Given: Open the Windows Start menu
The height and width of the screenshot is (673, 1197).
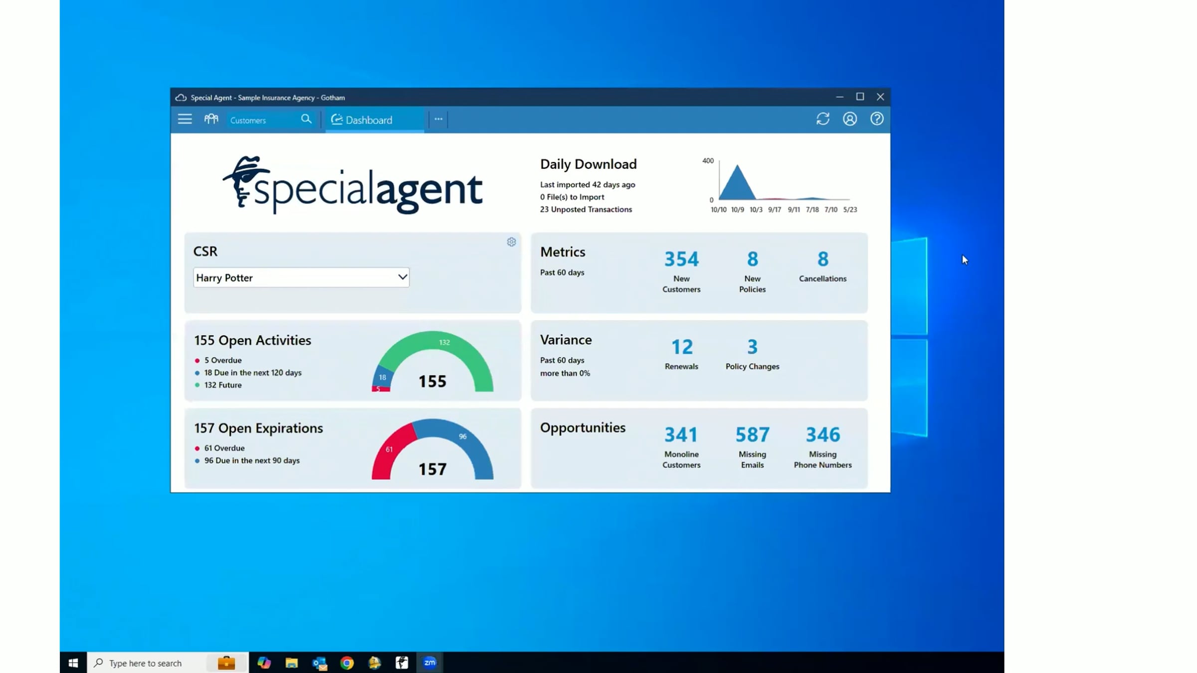Looking at the screenshot, I should [x=73, y=663].
